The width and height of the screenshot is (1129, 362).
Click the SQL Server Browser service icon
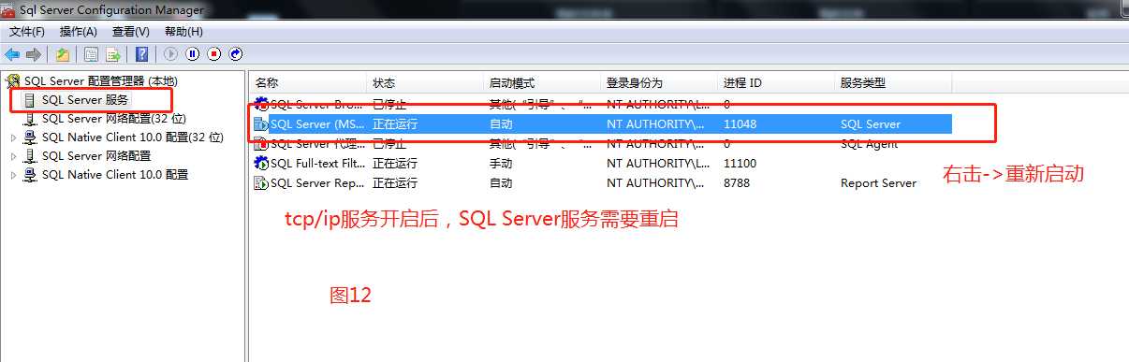pyautogui.click(x=261, y=104)
